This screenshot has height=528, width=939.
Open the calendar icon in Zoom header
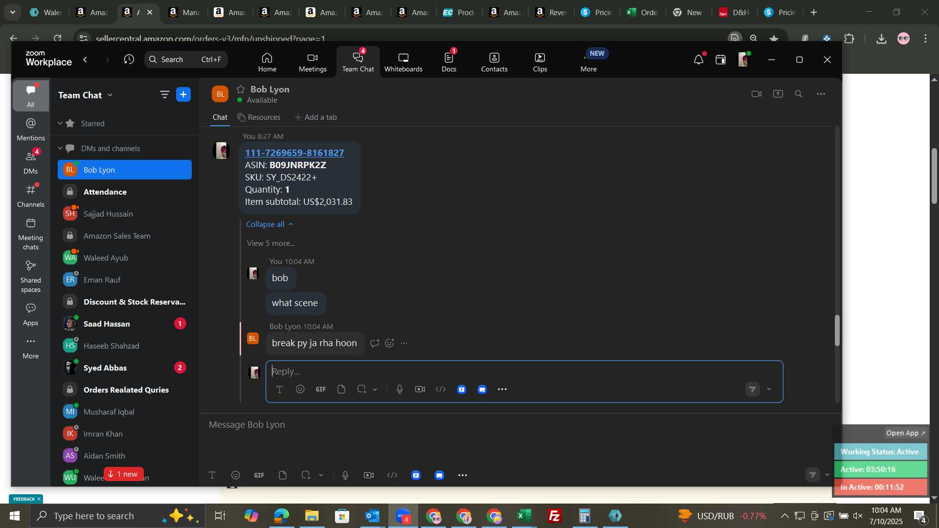point(720,60)
